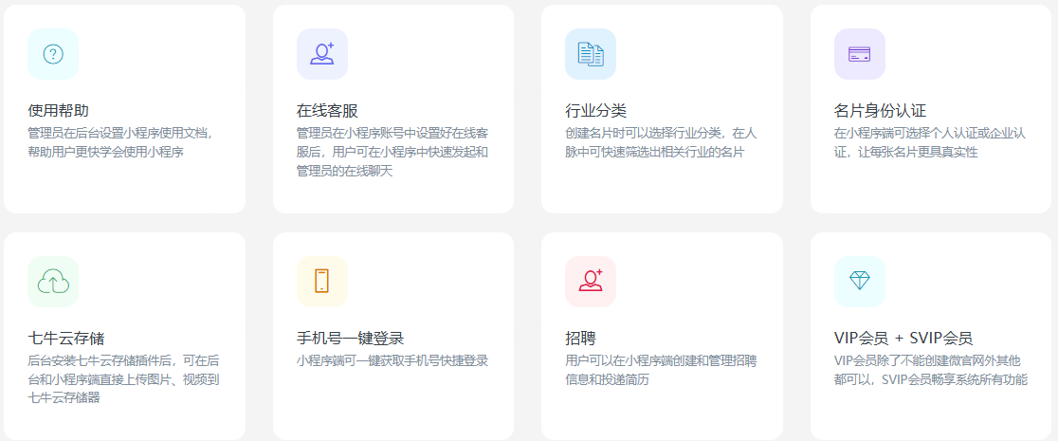Click the red recruitment person icon
The width and height of the screenshot is (1058, 441).
pos(591,282)
